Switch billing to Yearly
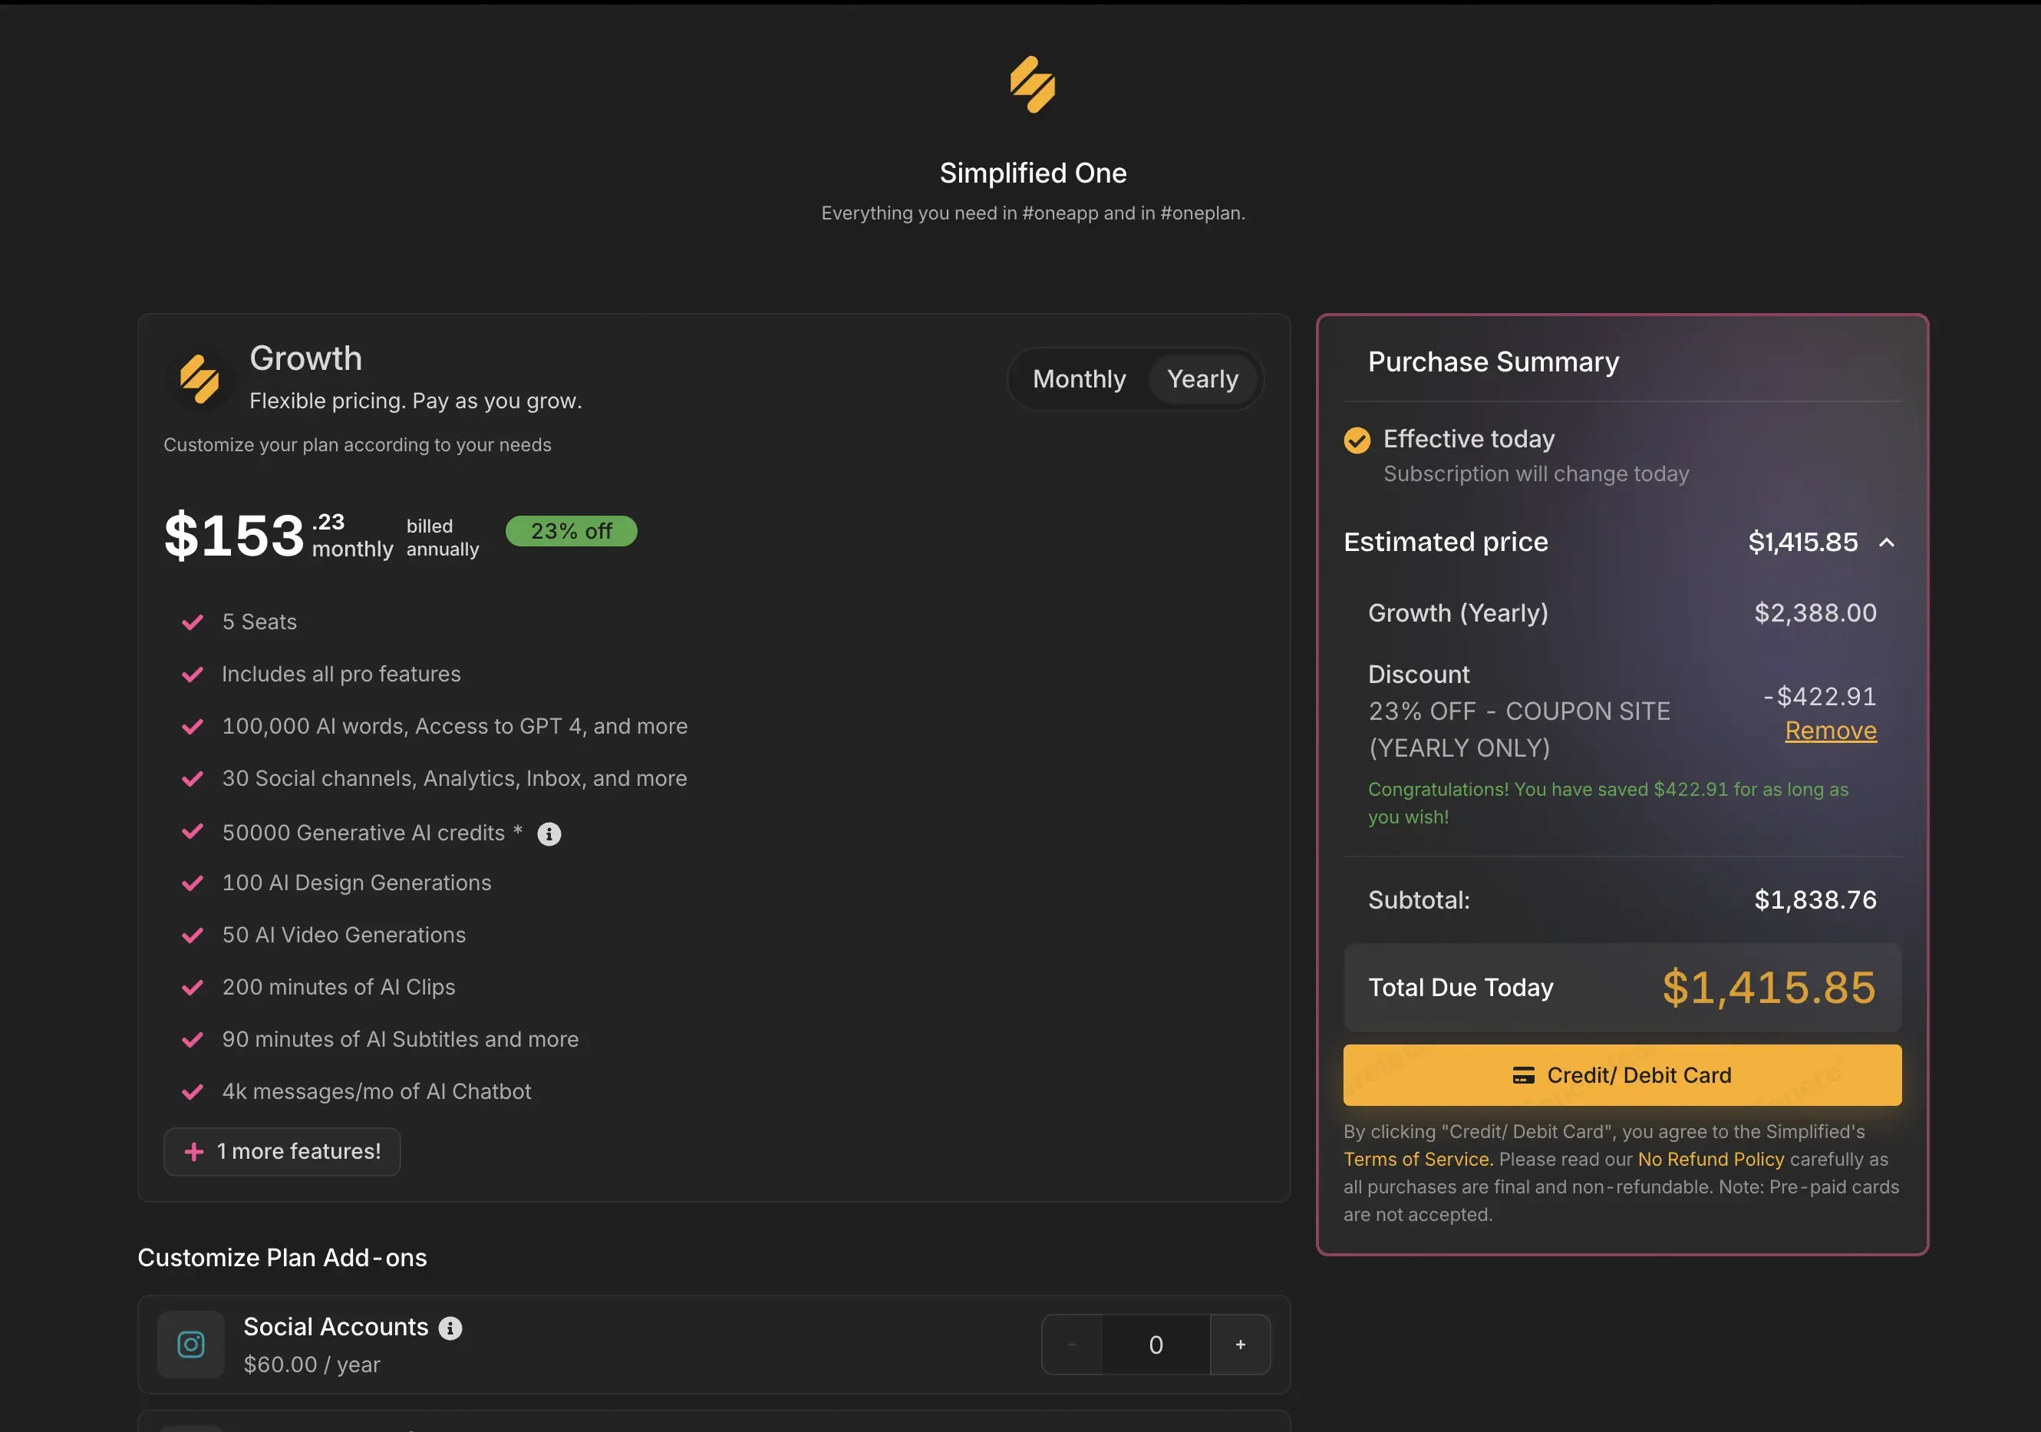The image size is (2041, 1432). [1202, 378]
